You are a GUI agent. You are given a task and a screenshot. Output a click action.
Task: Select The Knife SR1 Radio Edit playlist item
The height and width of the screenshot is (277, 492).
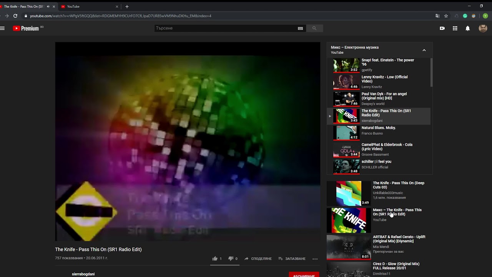379,116
